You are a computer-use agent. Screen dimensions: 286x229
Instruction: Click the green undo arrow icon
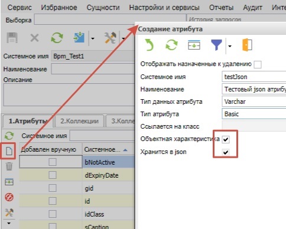tap(149, 45)
